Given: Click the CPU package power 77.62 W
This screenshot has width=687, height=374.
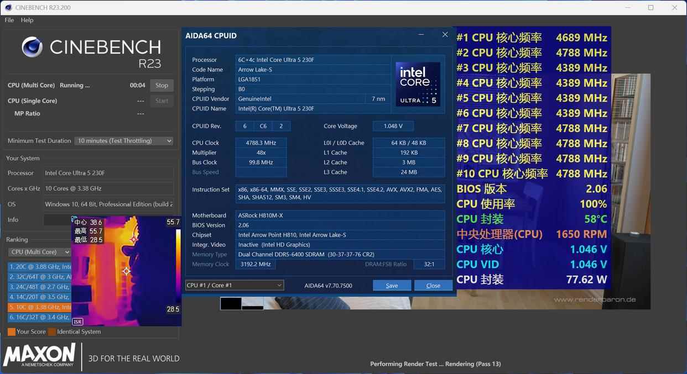Looking at the screenshot, I should [x=586, y=280].
